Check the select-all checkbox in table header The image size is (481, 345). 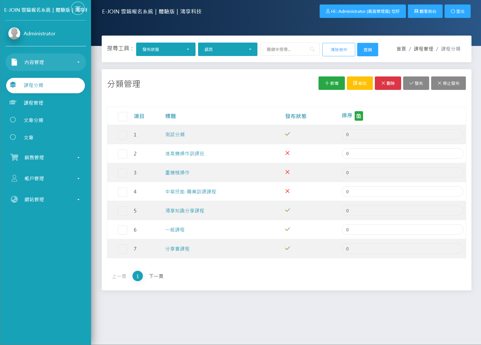(122, 116)
